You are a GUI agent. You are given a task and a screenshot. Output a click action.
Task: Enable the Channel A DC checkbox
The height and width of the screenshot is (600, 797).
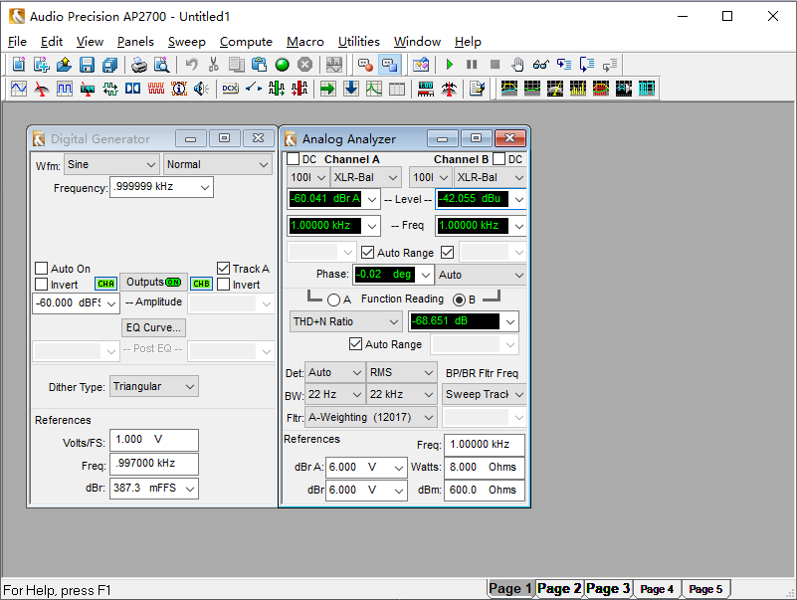293,159
